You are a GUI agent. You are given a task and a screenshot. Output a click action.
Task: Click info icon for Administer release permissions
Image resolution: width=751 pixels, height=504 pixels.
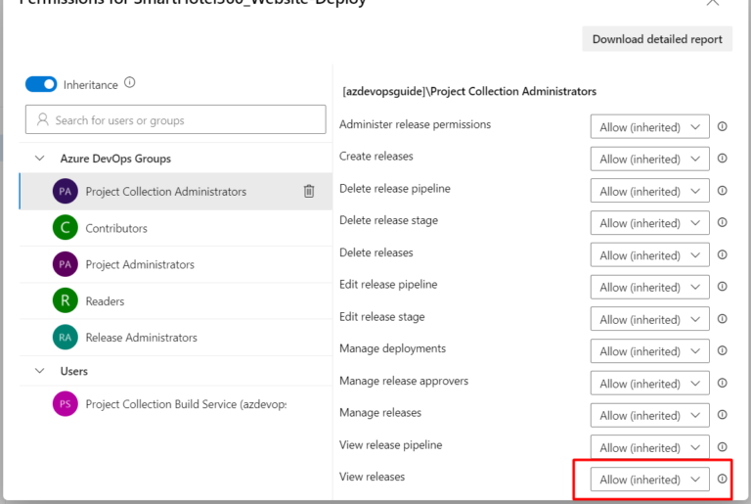point(723,127)
